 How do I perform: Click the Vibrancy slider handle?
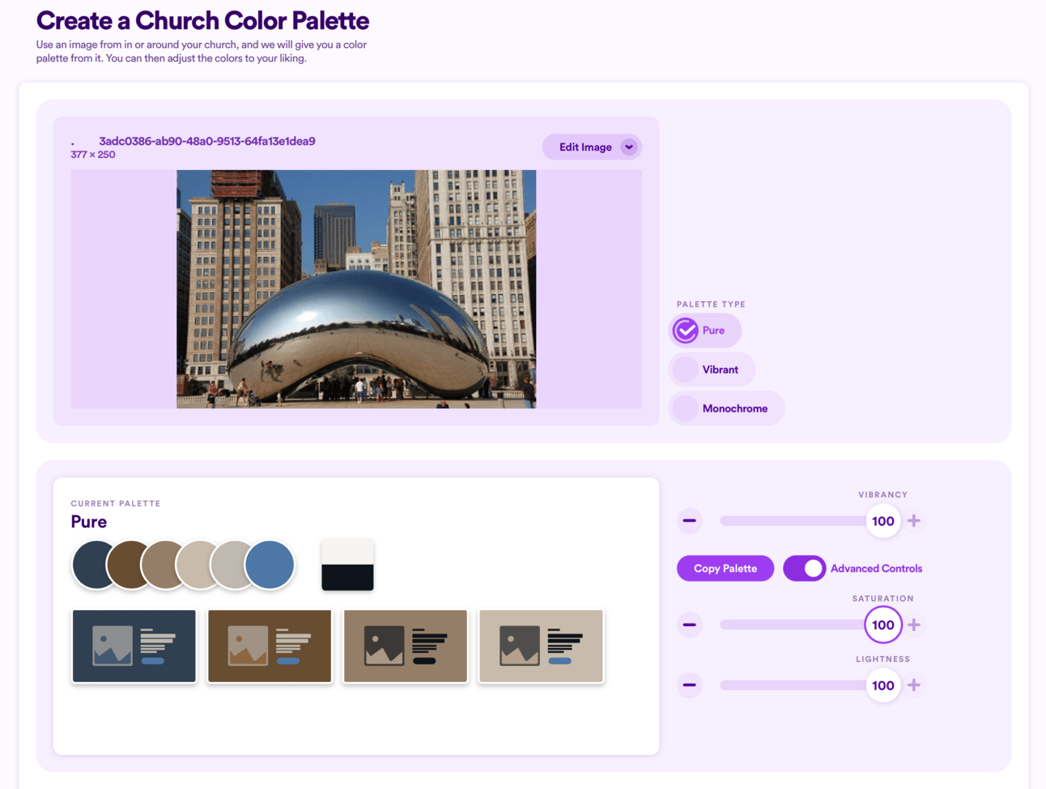point(883,521)
